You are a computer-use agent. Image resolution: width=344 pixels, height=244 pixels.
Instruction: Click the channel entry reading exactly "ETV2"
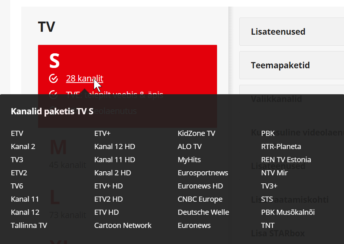point(19,173)
